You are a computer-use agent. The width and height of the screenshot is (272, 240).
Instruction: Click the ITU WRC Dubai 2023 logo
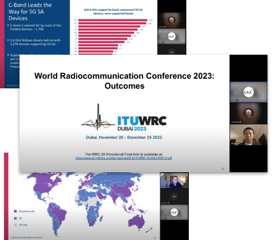point(124,117)
